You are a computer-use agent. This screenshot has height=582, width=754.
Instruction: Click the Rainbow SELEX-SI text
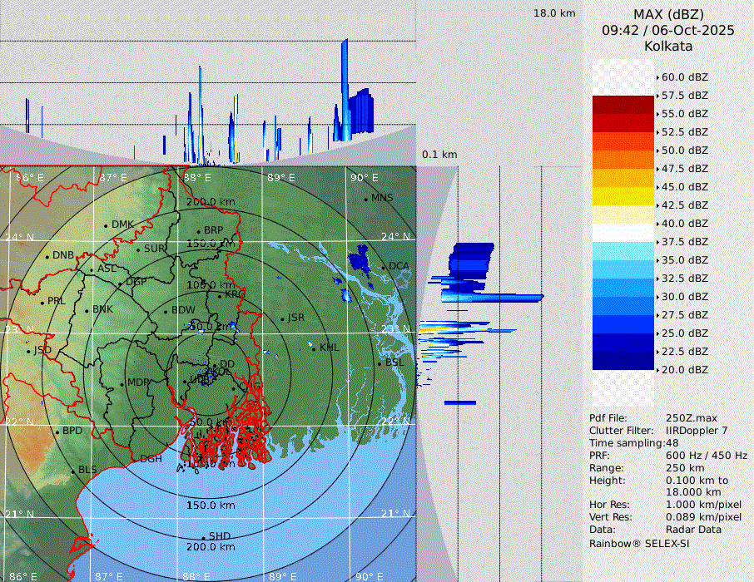(639, 543)
